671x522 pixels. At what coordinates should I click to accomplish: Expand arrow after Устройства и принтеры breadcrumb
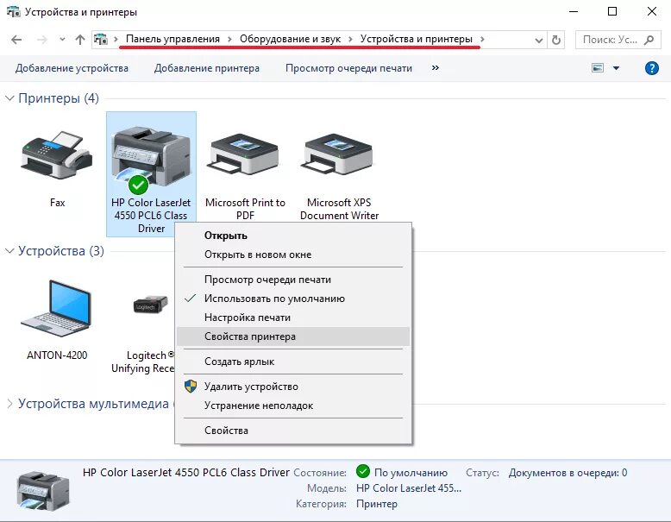click(482, 40)
